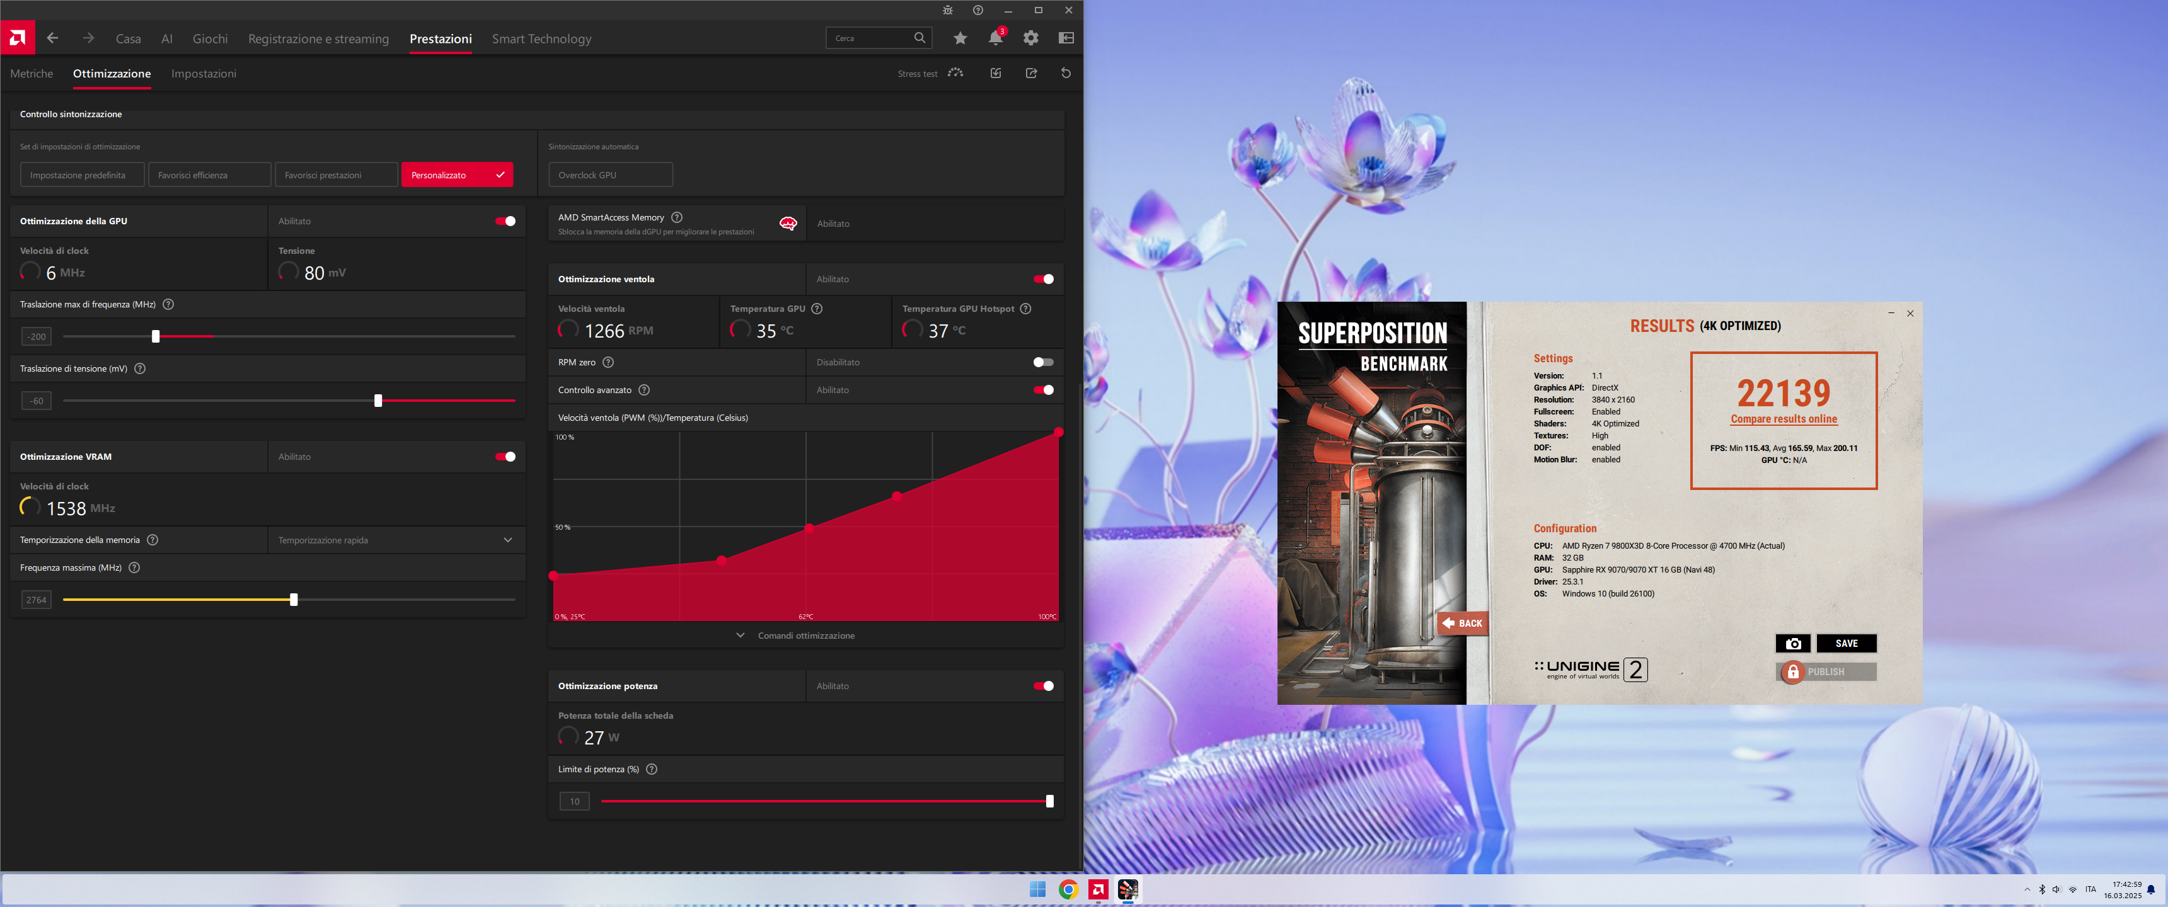Open help for Controllo avanzato

click(x=645, y=391)
